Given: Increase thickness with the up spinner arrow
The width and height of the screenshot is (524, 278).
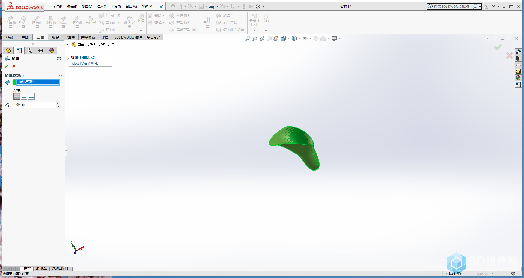Looking at the screenshot, I should 58,103.
